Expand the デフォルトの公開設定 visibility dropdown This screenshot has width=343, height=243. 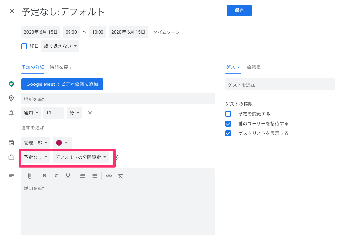click(81, 157)
